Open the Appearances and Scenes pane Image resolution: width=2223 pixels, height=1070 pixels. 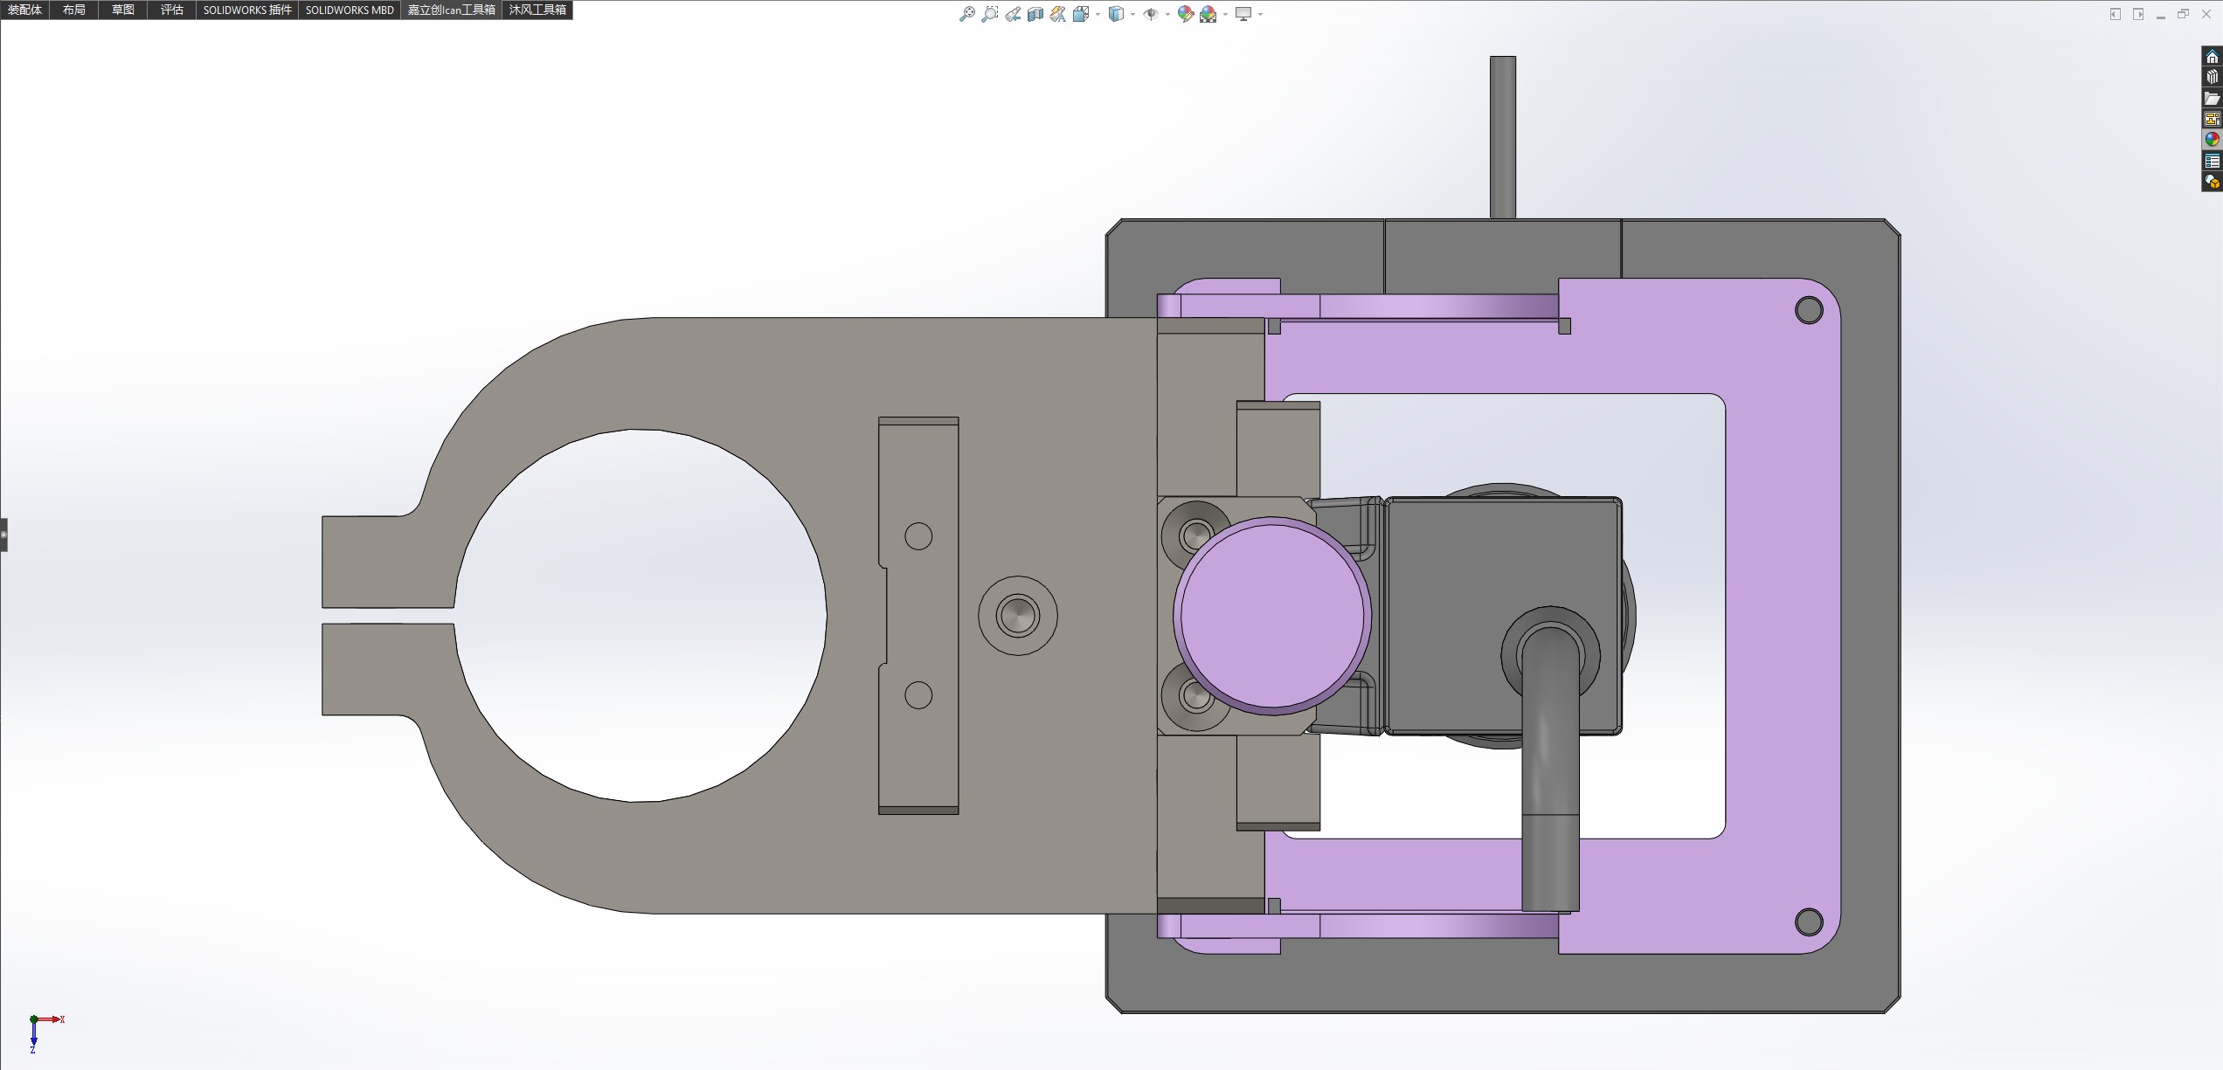pyautogui.click(x=2212, y=140)
